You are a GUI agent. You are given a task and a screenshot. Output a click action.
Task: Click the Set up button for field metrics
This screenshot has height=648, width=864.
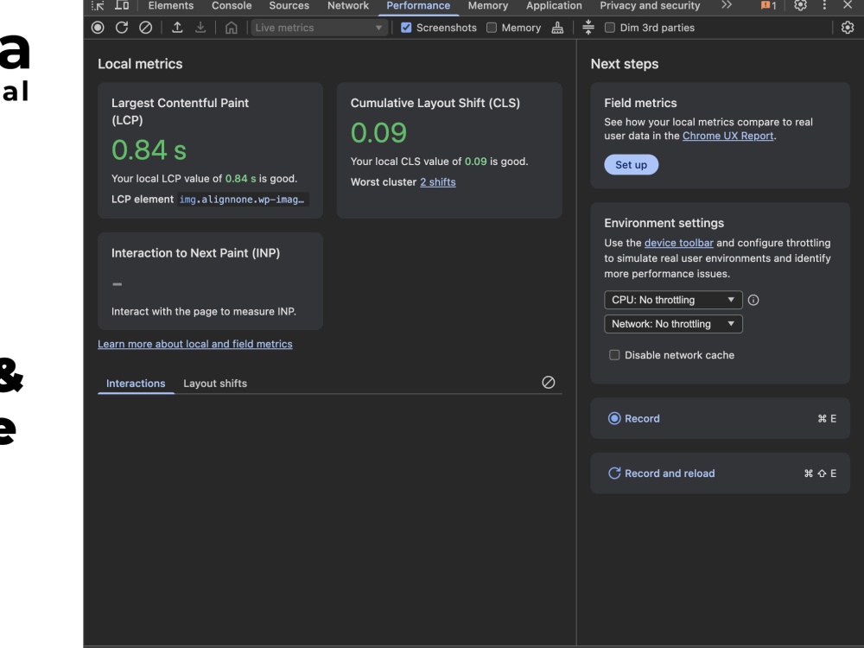coord(631,165)
